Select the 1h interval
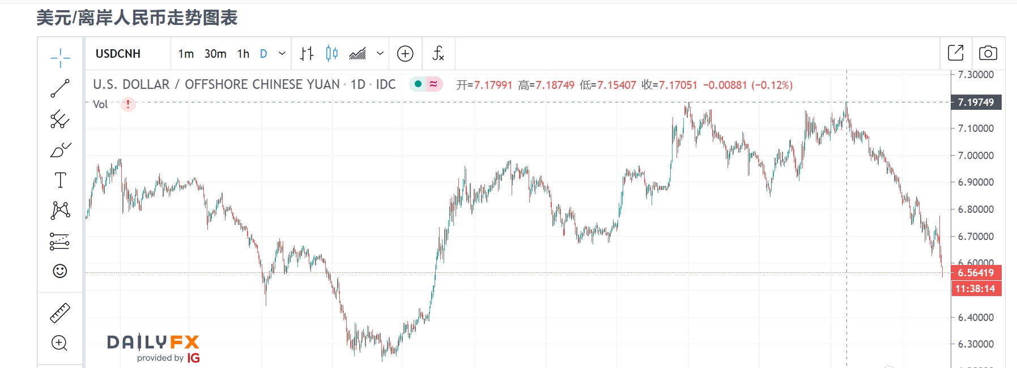The width and height of the screenshot is (1017, 368). point(243,54)
